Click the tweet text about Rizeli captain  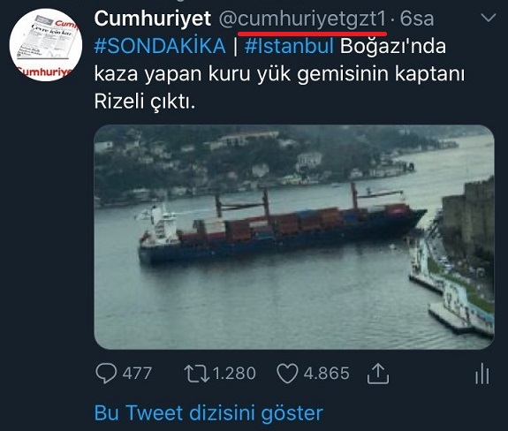[x=279, y=73]
